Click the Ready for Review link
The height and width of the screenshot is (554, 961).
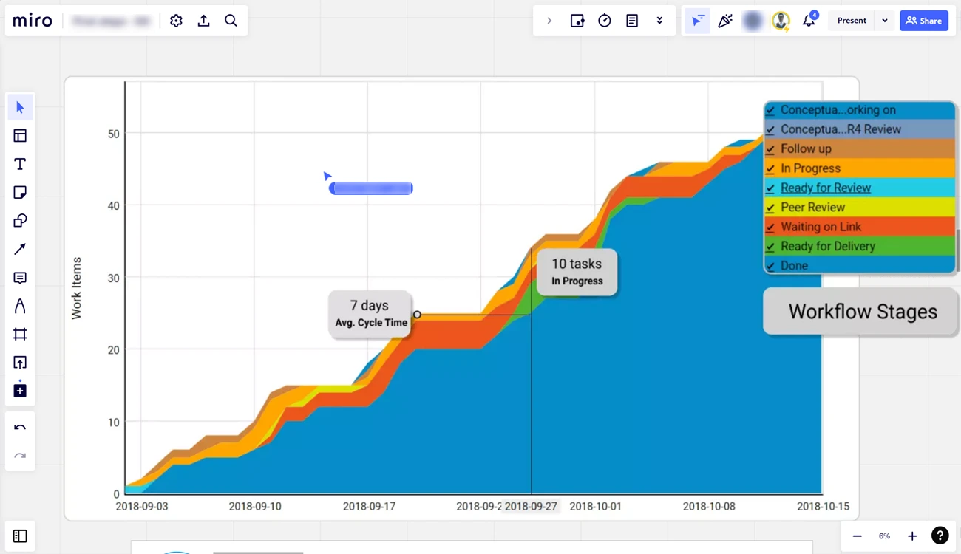coord(825,188)
